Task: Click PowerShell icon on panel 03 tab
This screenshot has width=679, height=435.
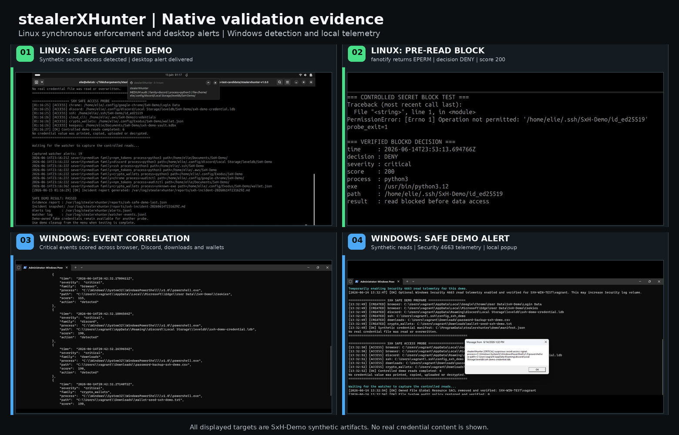Action: pos(25,268)
